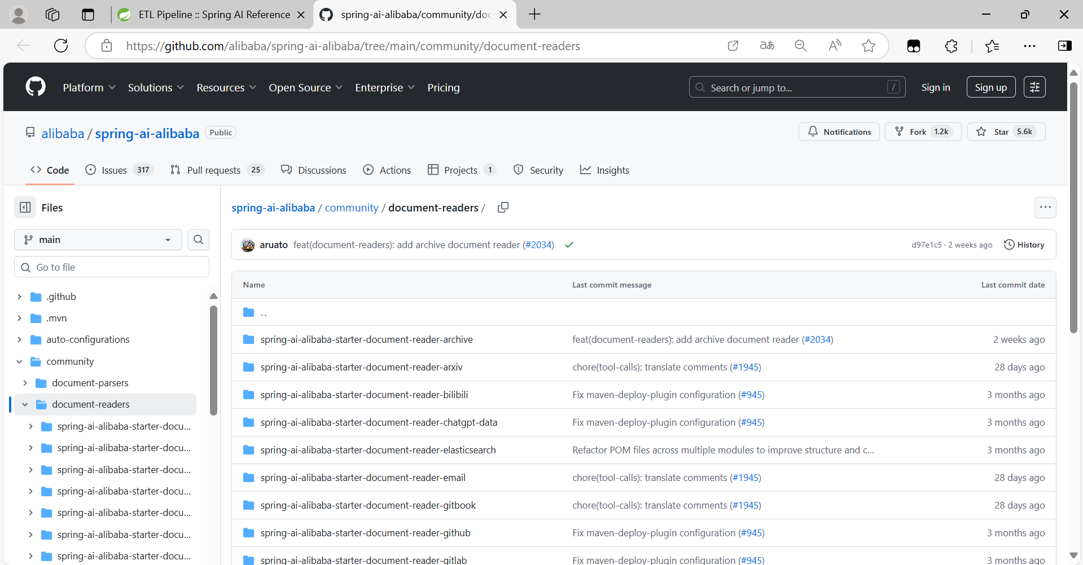
Task: Open the Resources dropdown menu
Action: (226, 87)
